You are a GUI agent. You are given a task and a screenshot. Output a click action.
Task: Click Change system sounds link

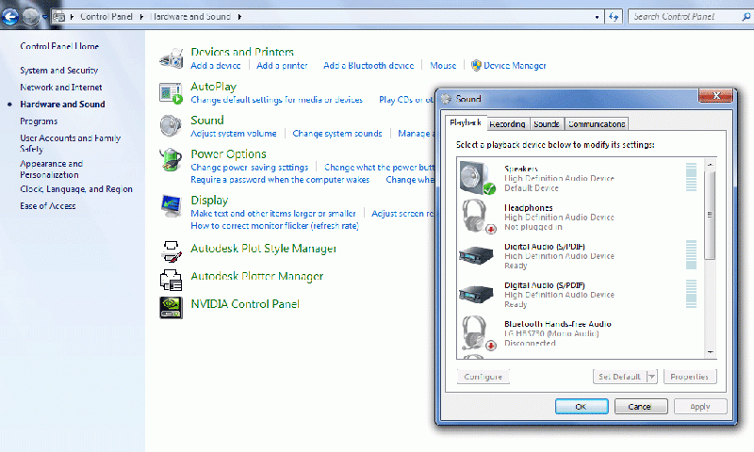(337, 134)
